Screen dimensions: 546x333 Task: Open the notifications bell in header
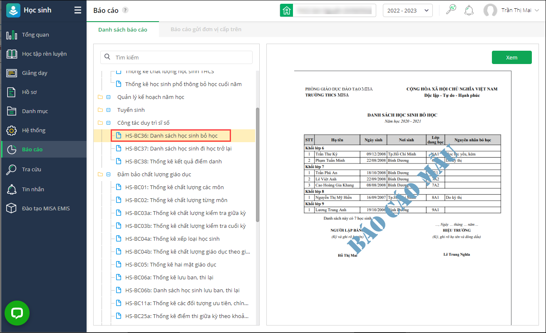(x=469, y=10)
